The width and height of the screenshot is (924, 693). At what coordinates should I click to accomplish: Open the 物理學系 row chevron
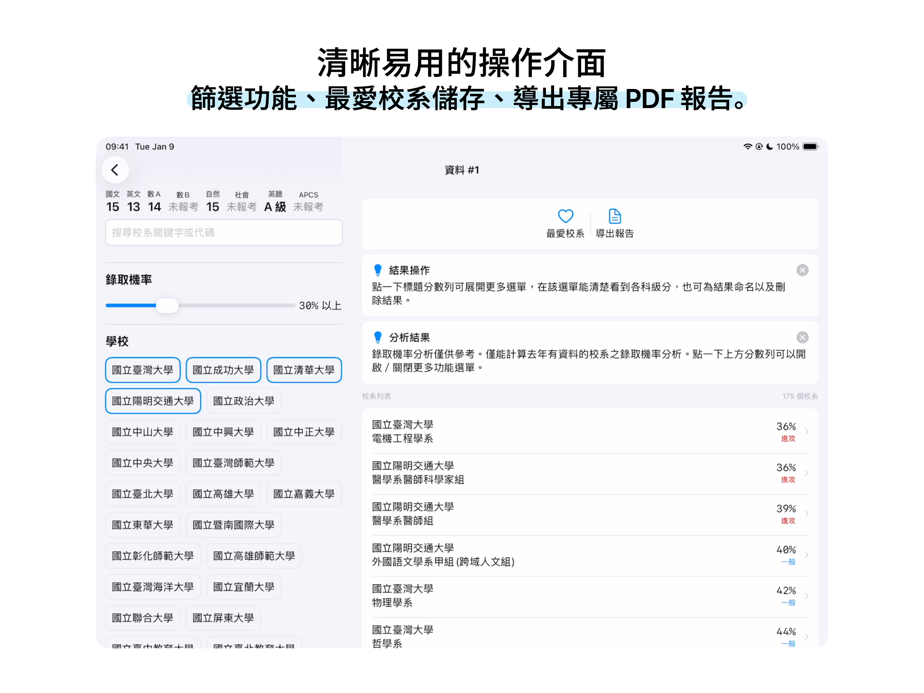pos(806,596)
